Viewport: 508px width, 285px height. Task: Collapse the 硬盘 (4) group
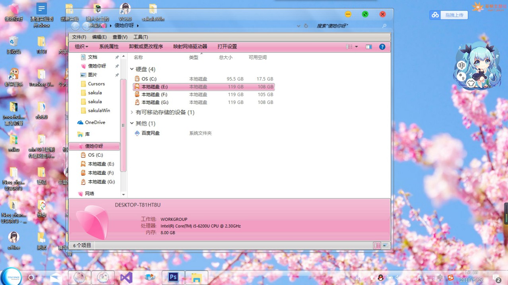click(x=132, y=69)
